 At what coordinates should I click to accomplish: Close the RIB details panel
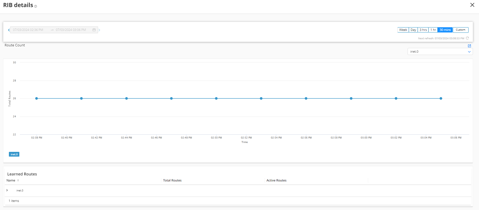(472, 5)
